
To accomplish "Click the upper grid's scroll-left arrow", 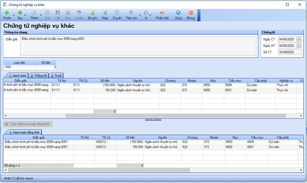I will (6, 116).
